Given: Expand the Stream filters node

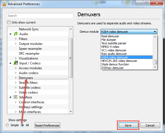Looking at the screenshot, I should 16,82.
